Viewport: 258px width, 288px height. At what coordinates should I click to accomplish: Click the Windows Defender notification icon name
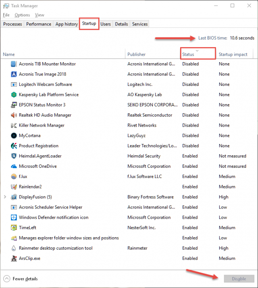coord(54,217)
